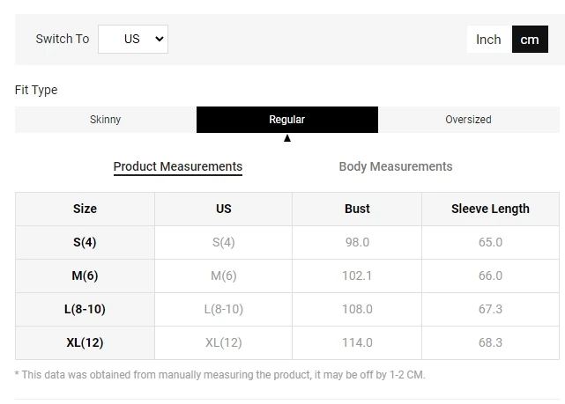The width and height of the screenshot is (565, 404).
Task: Select the Oversized fit type
Action: (468, 120)
